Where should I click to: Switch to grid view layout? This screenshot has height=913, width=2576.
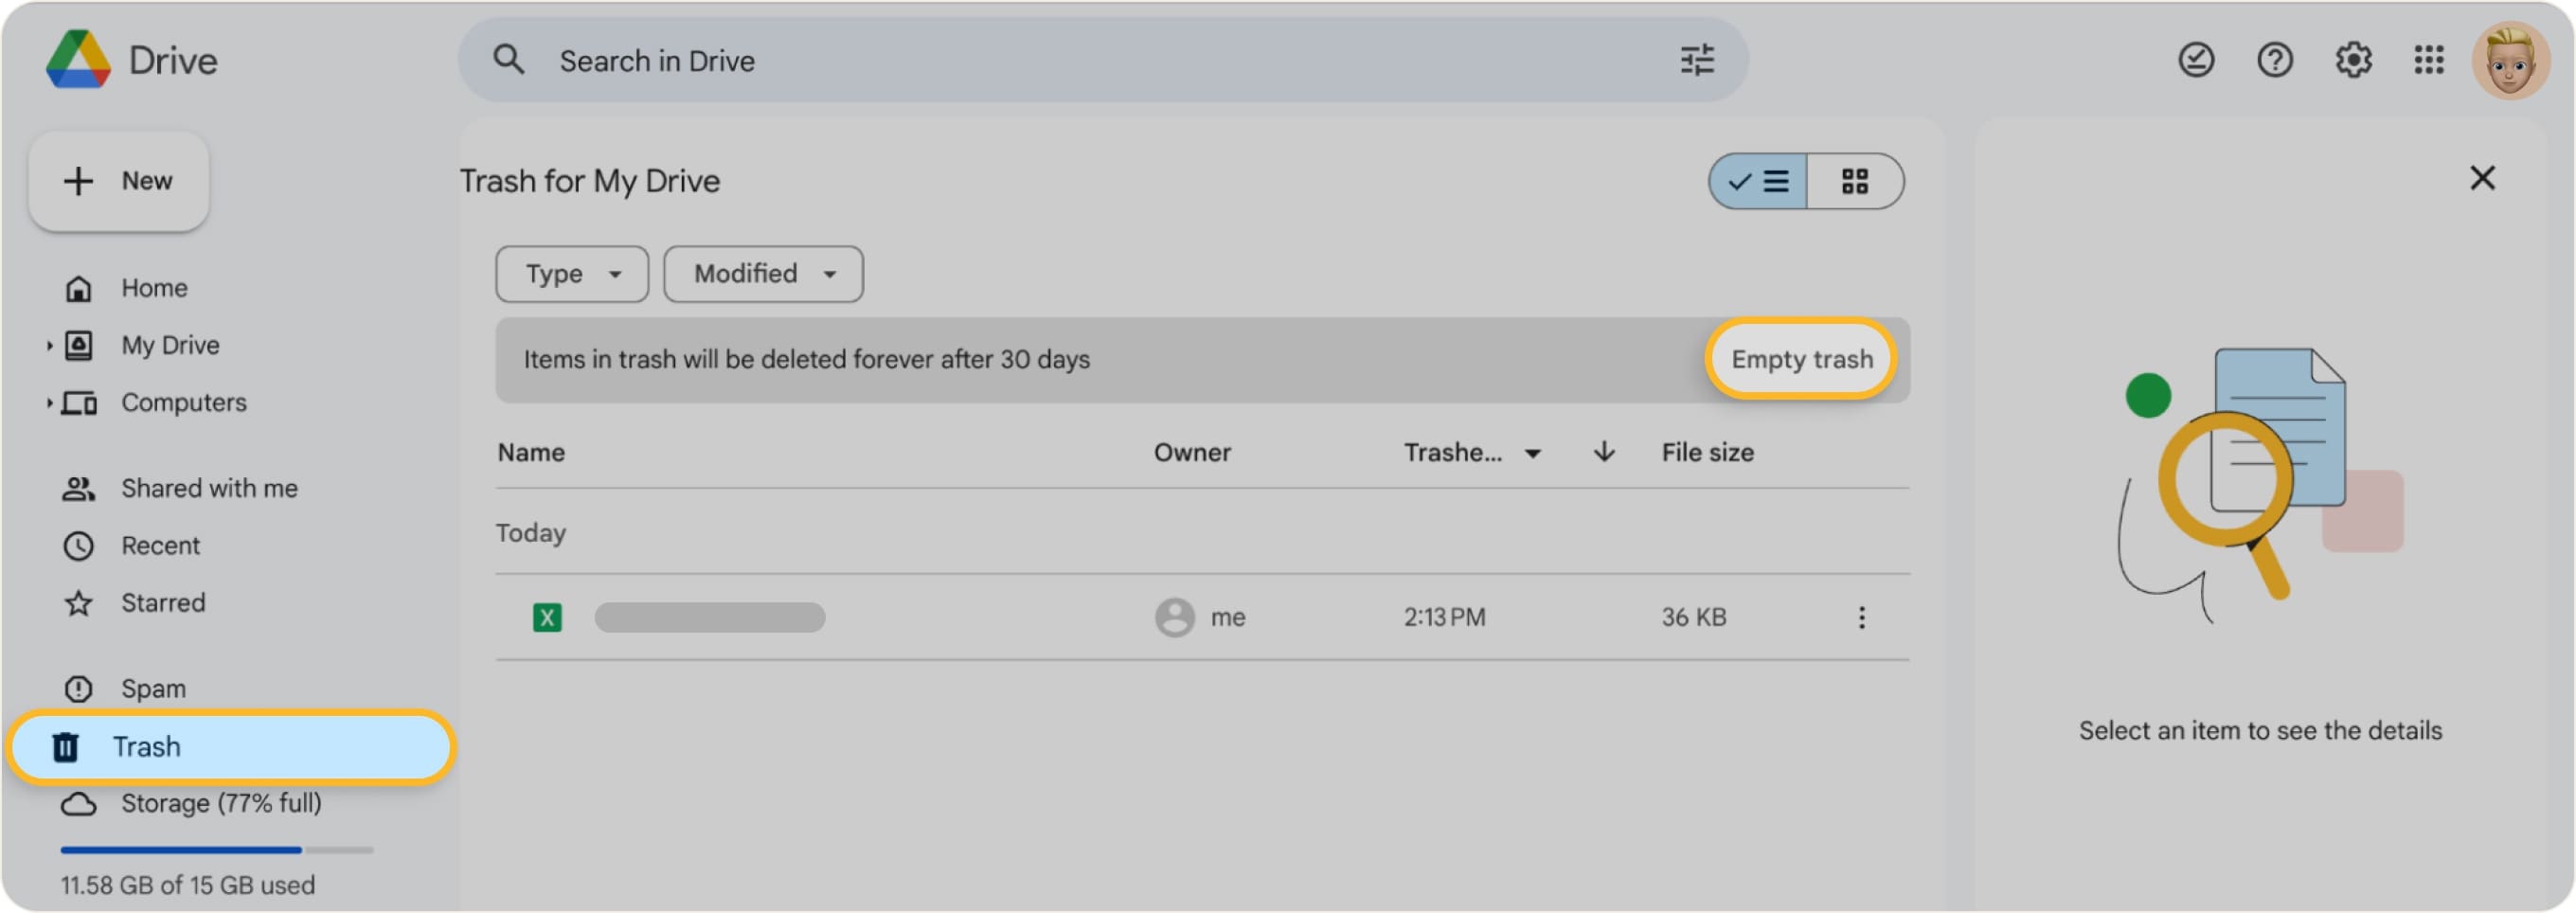[1856, 181]
